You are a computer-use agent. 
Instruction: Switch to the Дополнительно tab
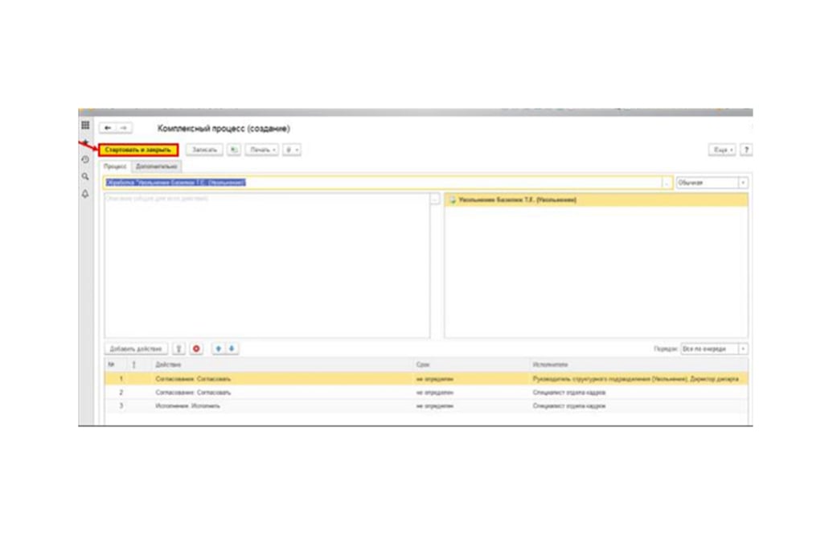158,167
